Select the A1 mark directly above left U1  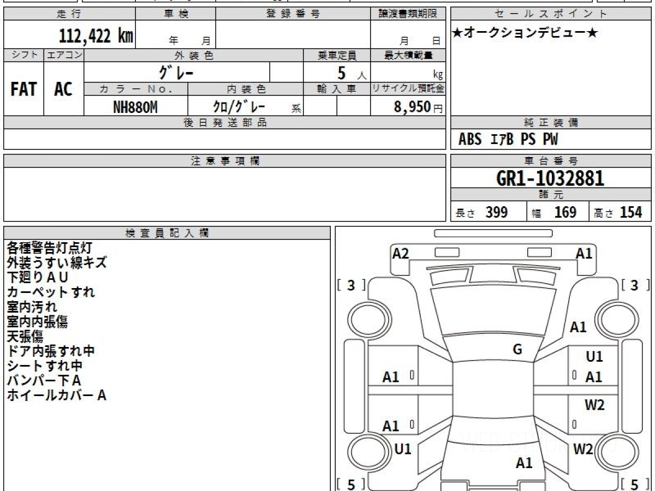pos(391,426)
